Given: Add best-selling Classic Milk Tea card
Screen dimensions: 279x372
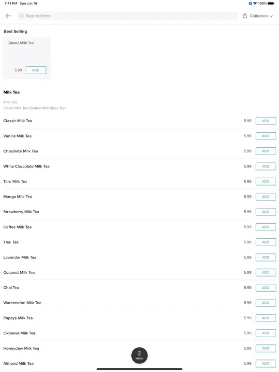Looking at the screenshot, I should pos(36,70).
